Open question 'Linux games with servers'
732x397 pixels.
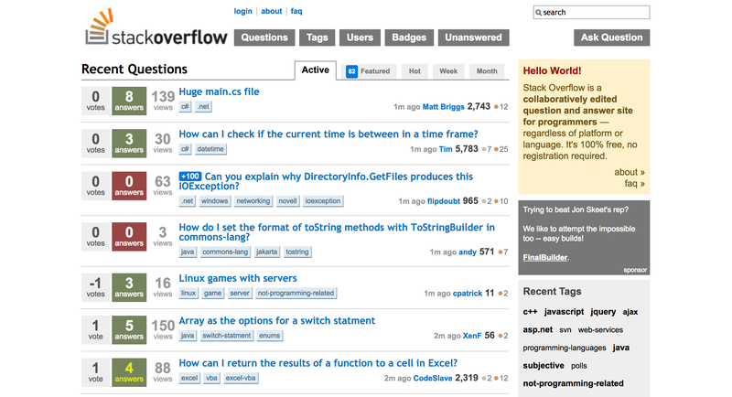pos(238,278)
